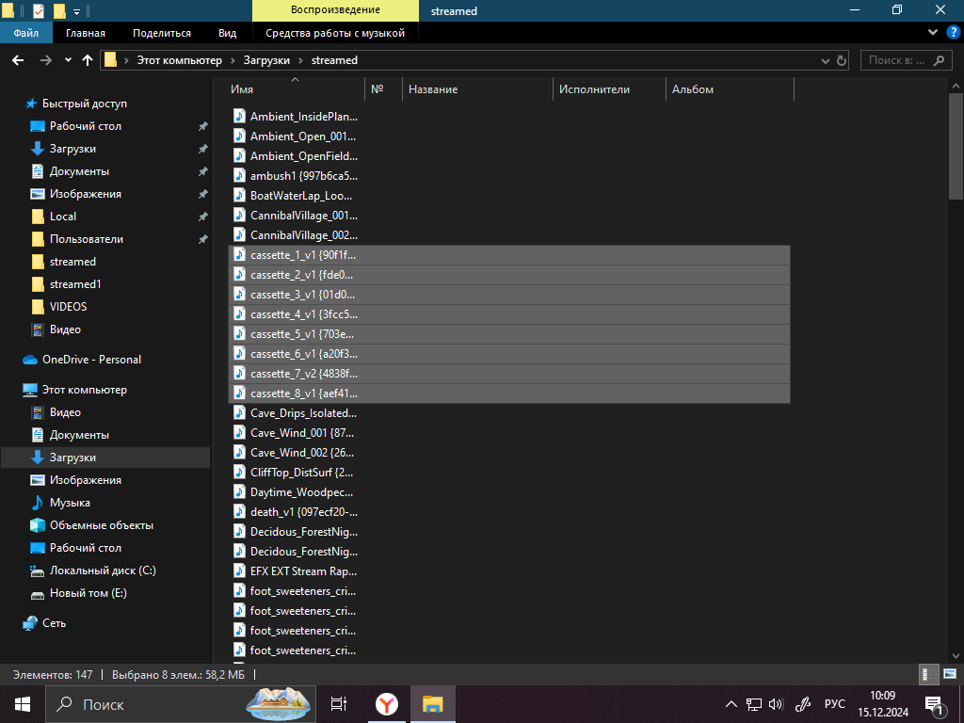Select the BoatWaterLap_Loo file icon

[x=240, y=196]
